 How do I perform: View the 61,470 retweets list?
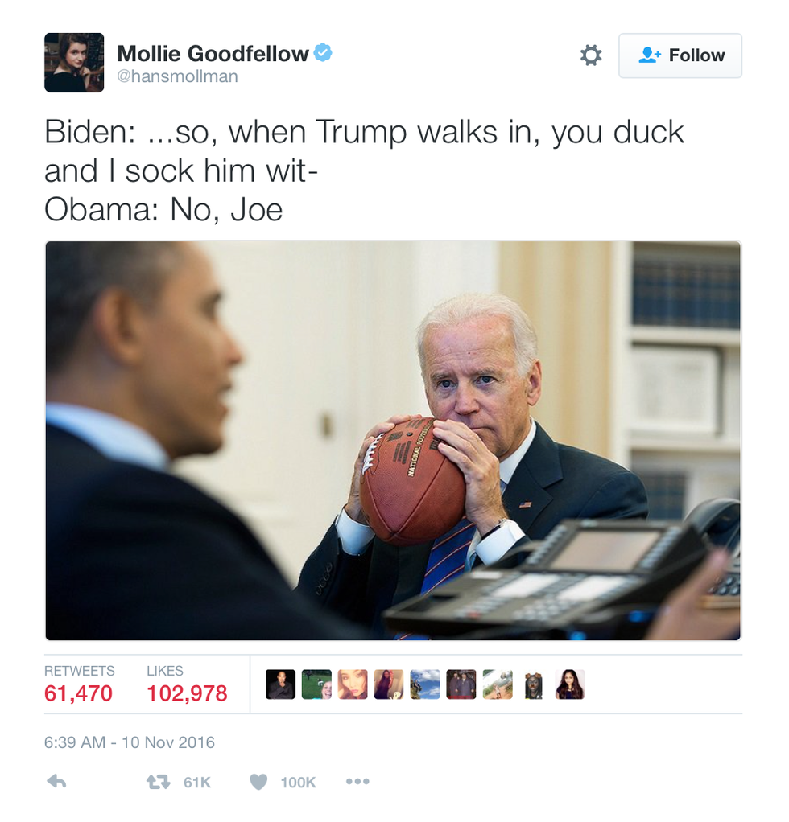click(x=79, y=684)
